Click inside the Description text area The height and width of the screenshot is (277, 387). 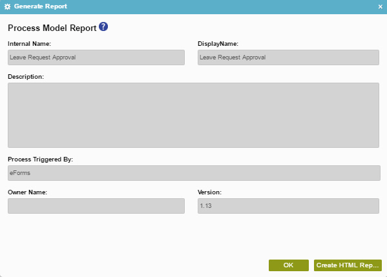pyautogui.click(x=194, y=115)
